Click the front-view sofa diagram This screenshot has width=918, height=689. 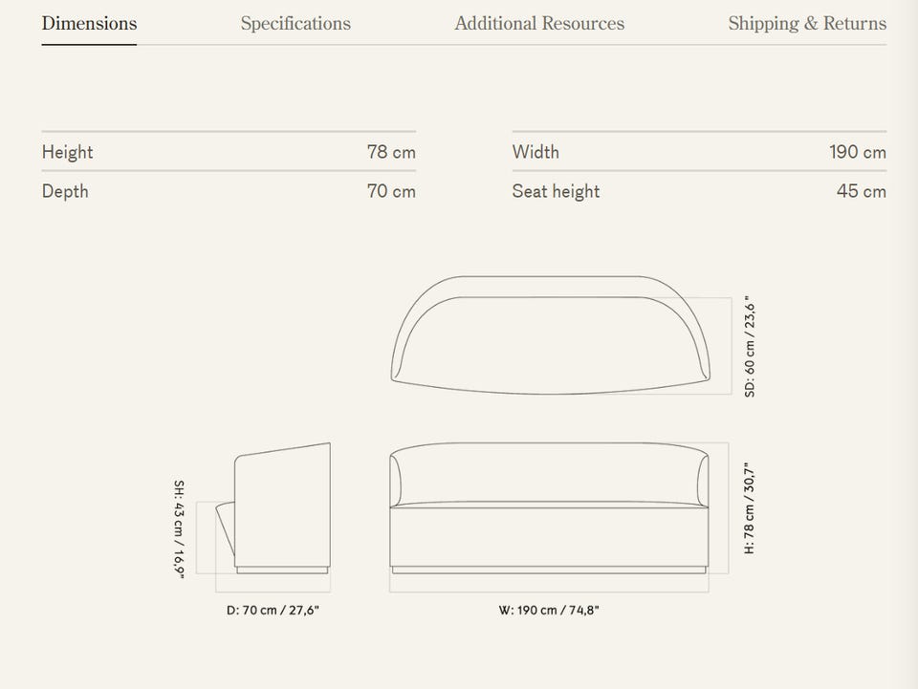[549, 507]
